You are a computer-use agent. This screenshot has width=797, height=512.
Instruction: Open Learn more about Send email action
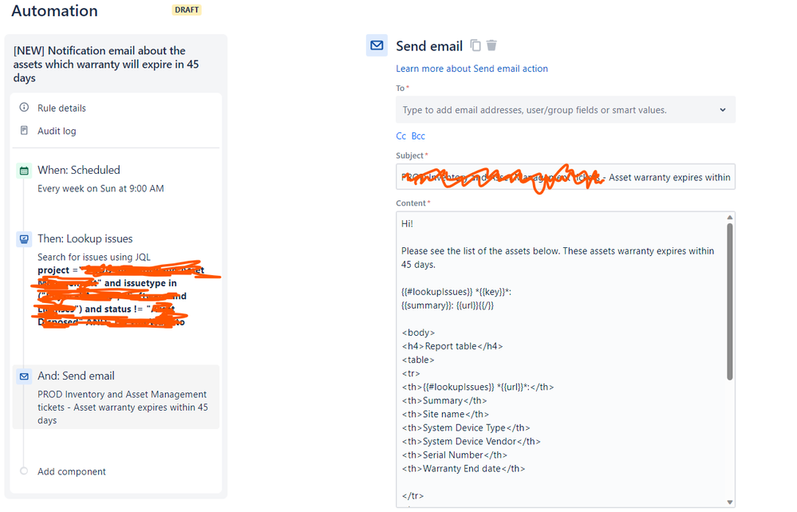(x=472, y=69)
